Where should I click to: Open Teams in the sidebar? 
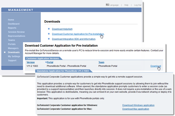click(x=11, y=40)
